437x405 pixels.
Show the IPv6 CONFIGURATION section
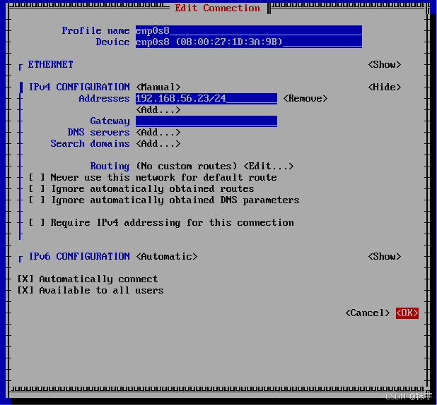click(x=385, y=256)
